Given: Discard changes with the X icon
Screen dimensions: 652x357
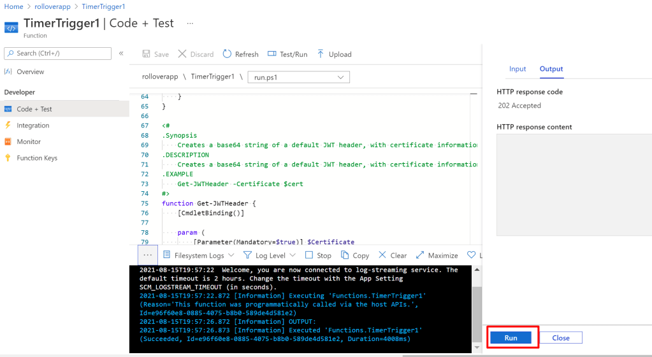Looking at the screenshot, I should pos(182,54).
